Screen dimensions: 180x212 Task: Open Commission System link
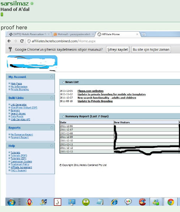21,161
